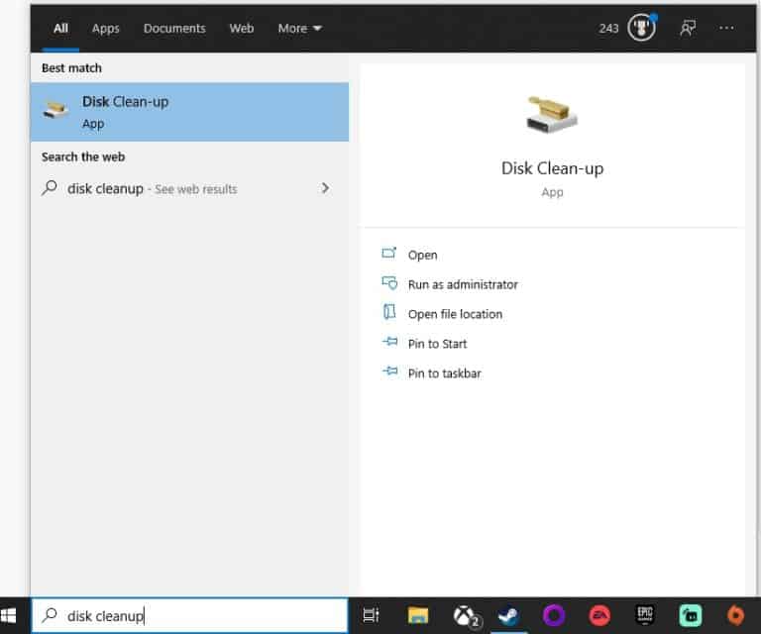This screenshot has width=761, height=634.
Task: Click Open in the app actions
Action: point(422,255)
